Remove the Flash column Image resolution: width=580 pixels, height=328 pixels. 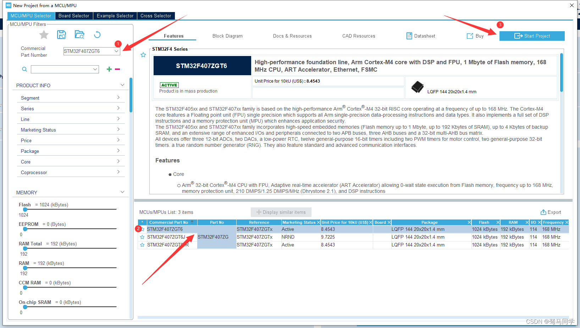(x=498, y=222)
